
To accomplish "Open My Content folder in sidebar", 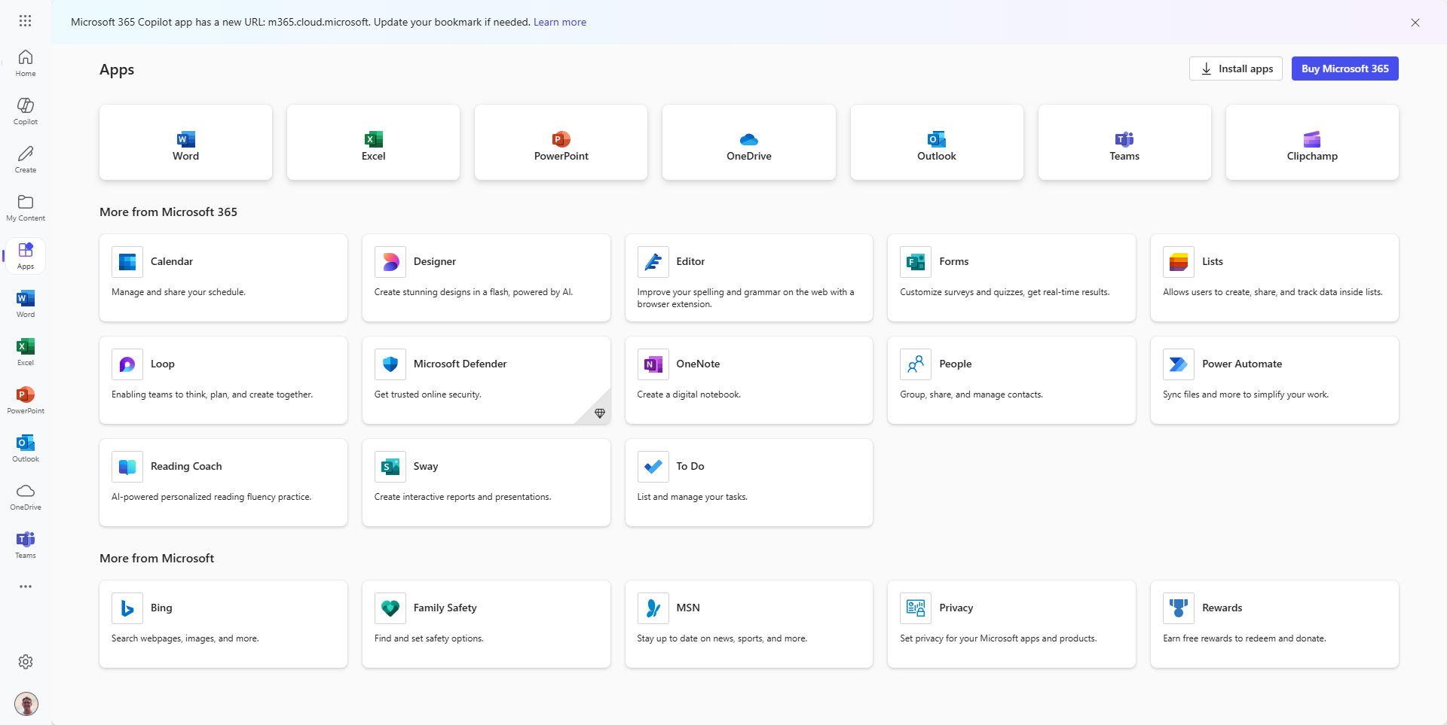I will (x=26, y=207).
